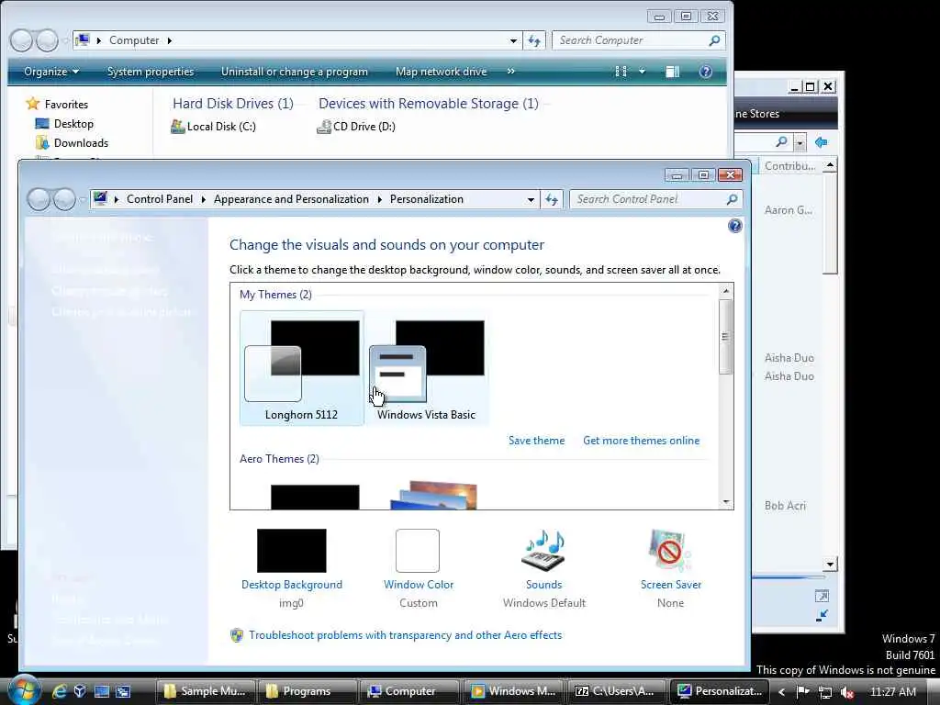Click the Help icon in Personalization window

pyautogui.click(x=735, y=226)
